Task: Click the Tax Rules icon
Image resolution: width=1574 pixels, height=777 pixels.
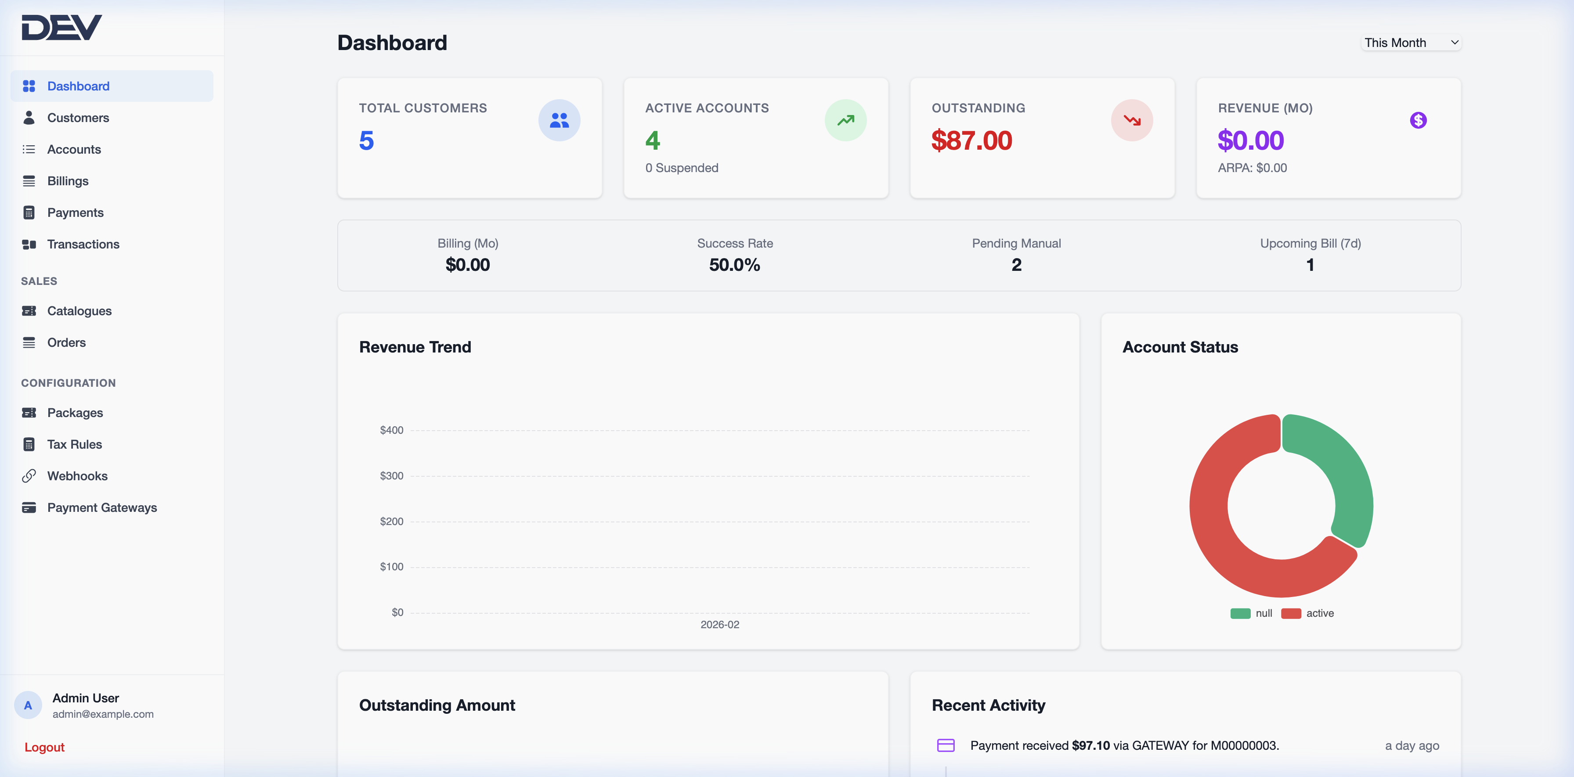Action: [x=29, y=444]
